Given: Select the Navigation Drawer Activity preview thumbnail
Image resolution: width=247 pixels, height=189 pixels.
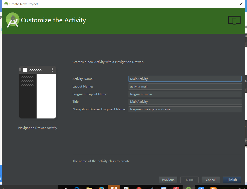Looking at the screenshot, I should [x=38, y=92].
